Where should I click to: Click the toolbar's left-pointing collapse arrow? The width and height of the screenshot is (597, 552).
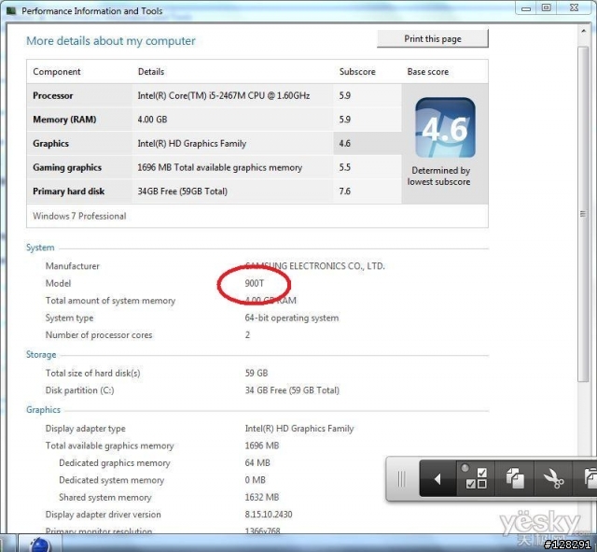tap(437, 479)
